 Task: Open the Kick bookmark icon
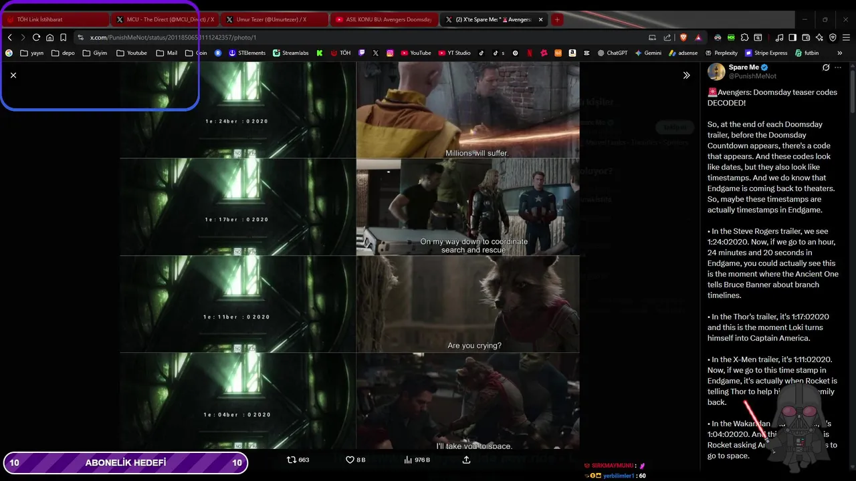tap(320, 53)
